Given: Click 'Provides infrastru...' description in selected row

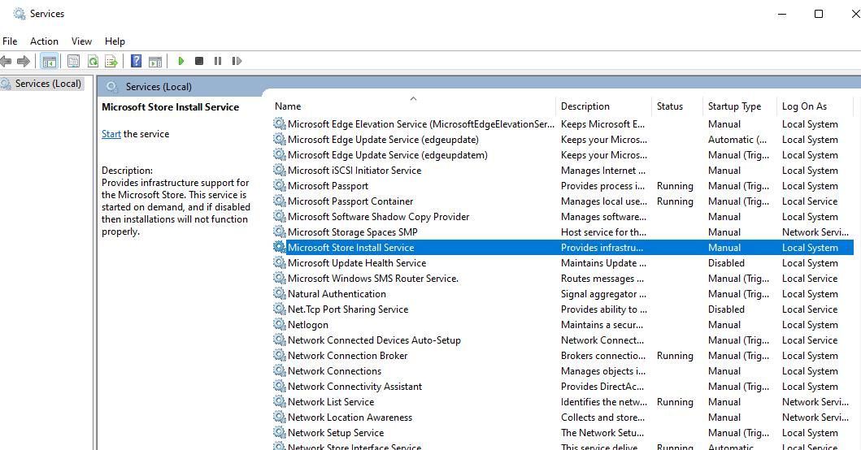Looking at the screenshot, I should pos(602,247).
